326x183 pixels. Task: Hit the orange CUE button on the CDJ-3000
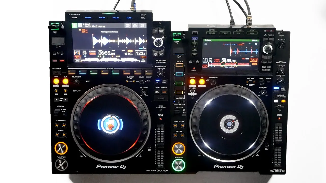tap(61, 148)
